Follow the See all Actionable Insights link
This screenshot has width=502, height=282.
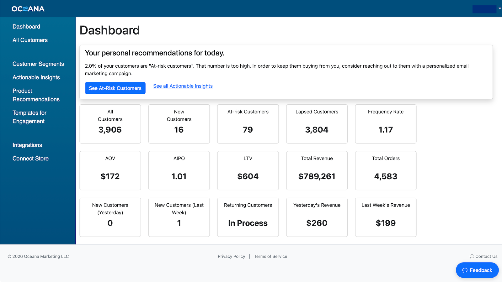(183, 86)
